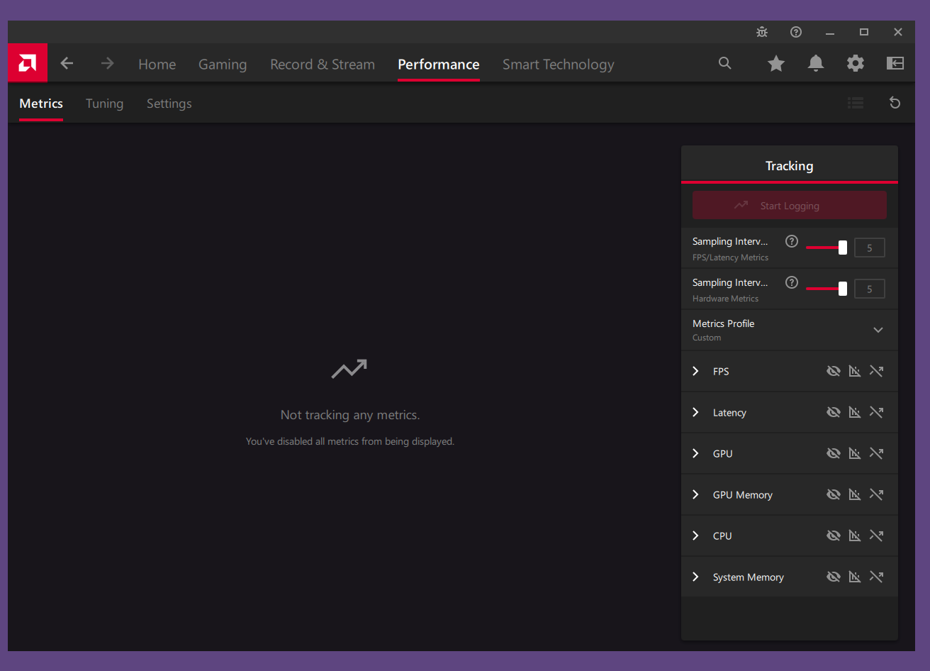Adjust the Hardware Metrics sampling interval slider
This screenshot has width=930, height=671.
click(827, 289)
